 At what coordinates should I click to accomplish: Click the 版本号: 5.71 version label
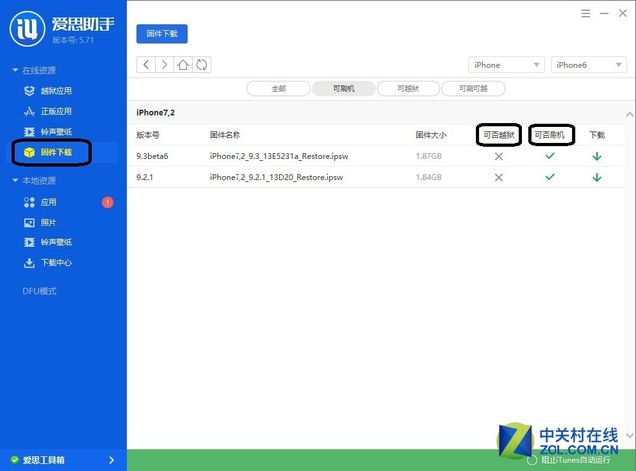pyautogui.click(x=73, y=40)
